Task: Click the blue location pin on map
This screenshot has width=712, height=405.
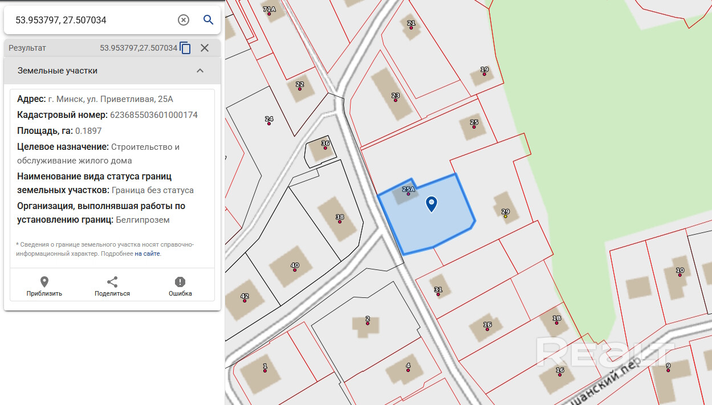Action: click(x=432, y=203)
